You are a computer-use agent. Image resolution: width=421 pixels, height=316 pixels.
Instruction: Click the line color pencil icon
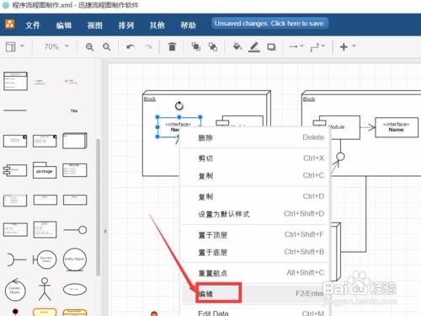coord(254,47)
